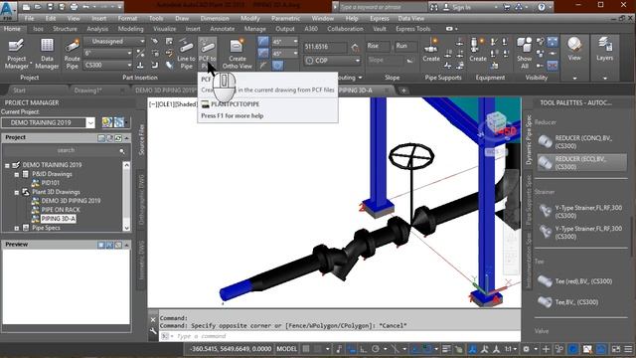Add a new drawing tab with plus

click(x=403, y=90)
